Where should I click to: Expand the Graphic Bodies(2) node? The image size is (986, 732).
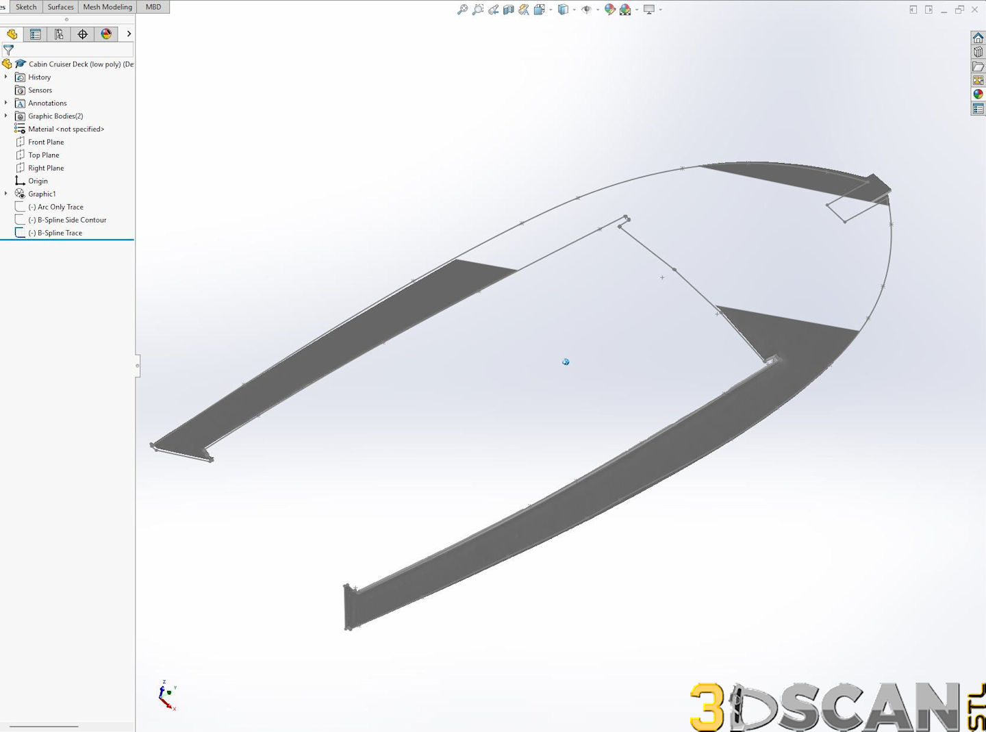(6, 116)
